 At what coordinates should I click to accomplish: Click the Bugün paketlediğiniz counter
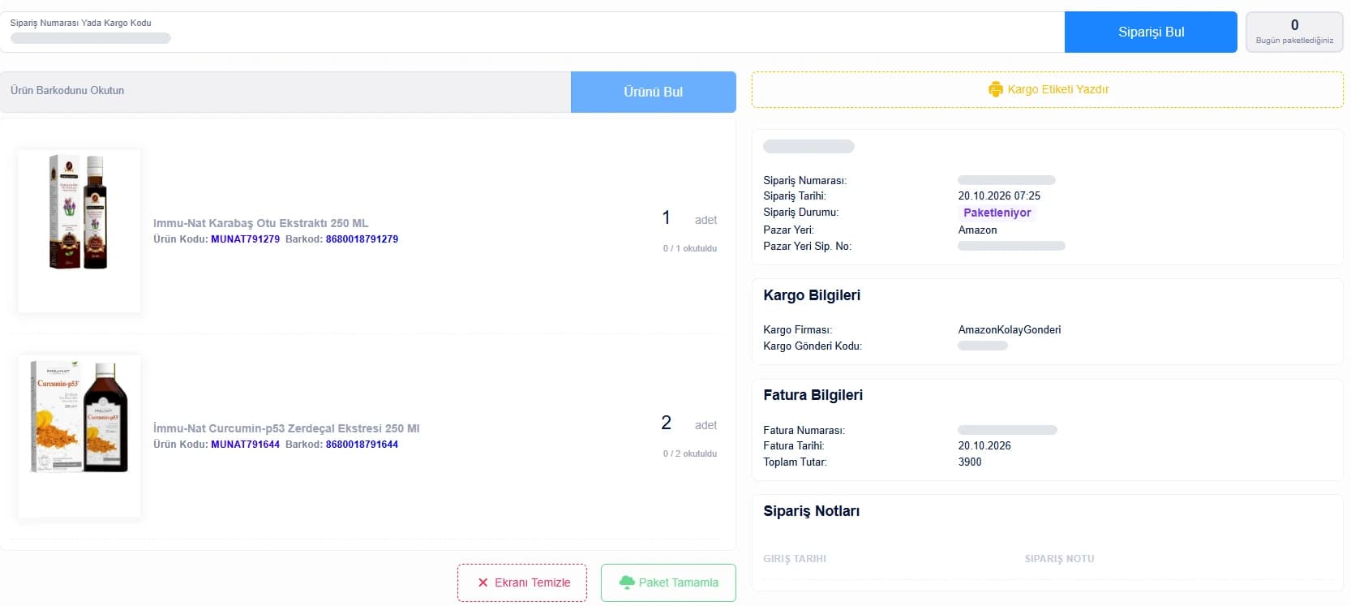pyautogui.click(x=1294, y=32)
